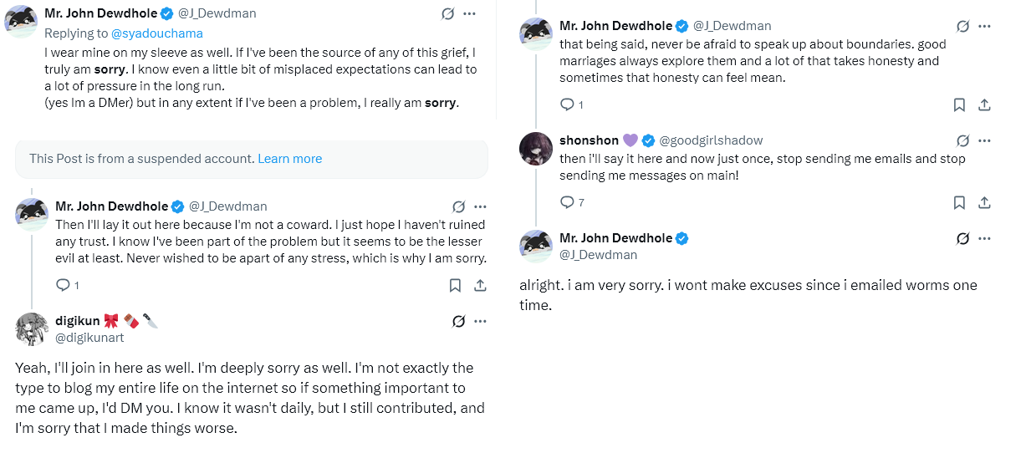Open more menu on shonshon's post
Image resolution: width=1026 pixels, height=453 pixels.
pos(984,140)
